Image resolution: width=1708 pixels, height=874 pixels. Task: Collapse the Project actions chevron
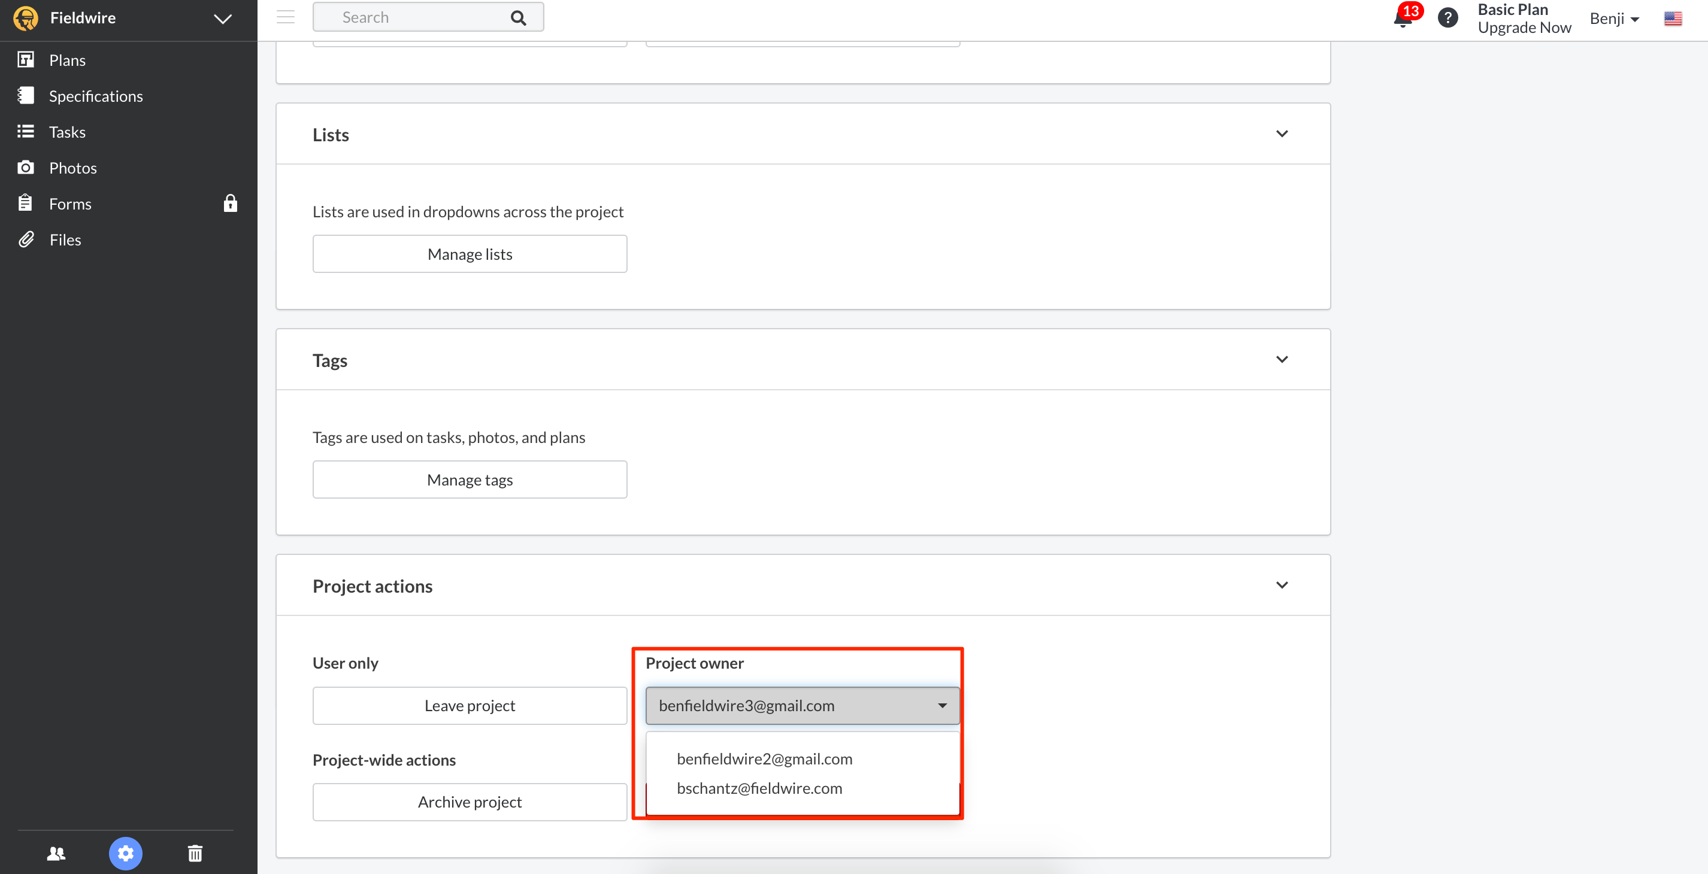click(x=1282, y=584)
